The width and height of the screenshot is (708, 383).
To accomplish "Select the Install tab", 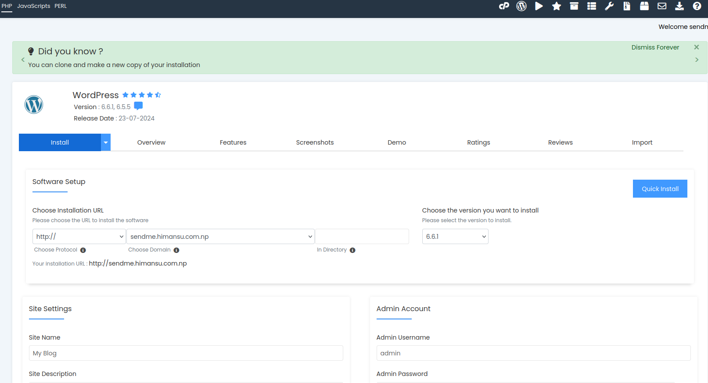I will pyautogui.click(x=60, y=142).
